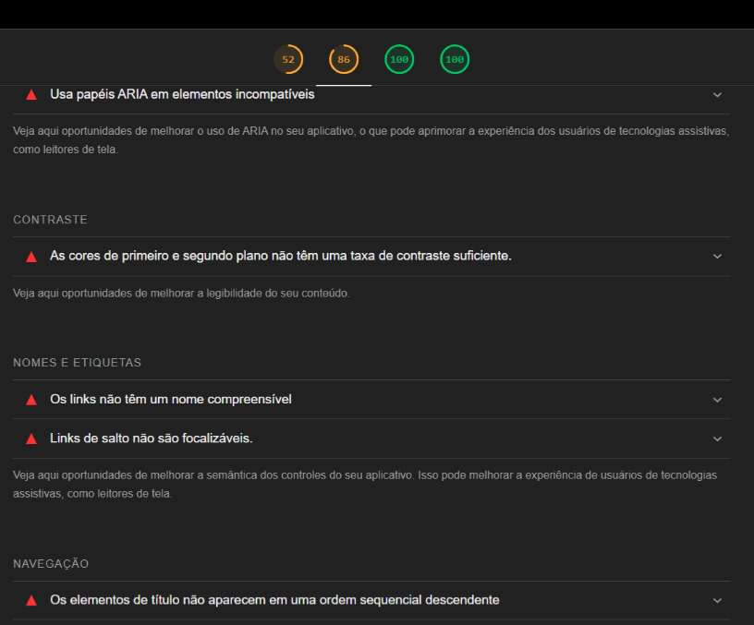Click the CONTRASTE section heading

(x=50, y=220)
